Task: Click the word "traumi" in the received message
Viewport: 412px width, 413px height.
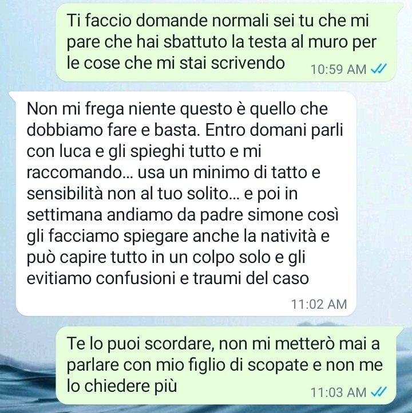Action: (x=217, y=278)
